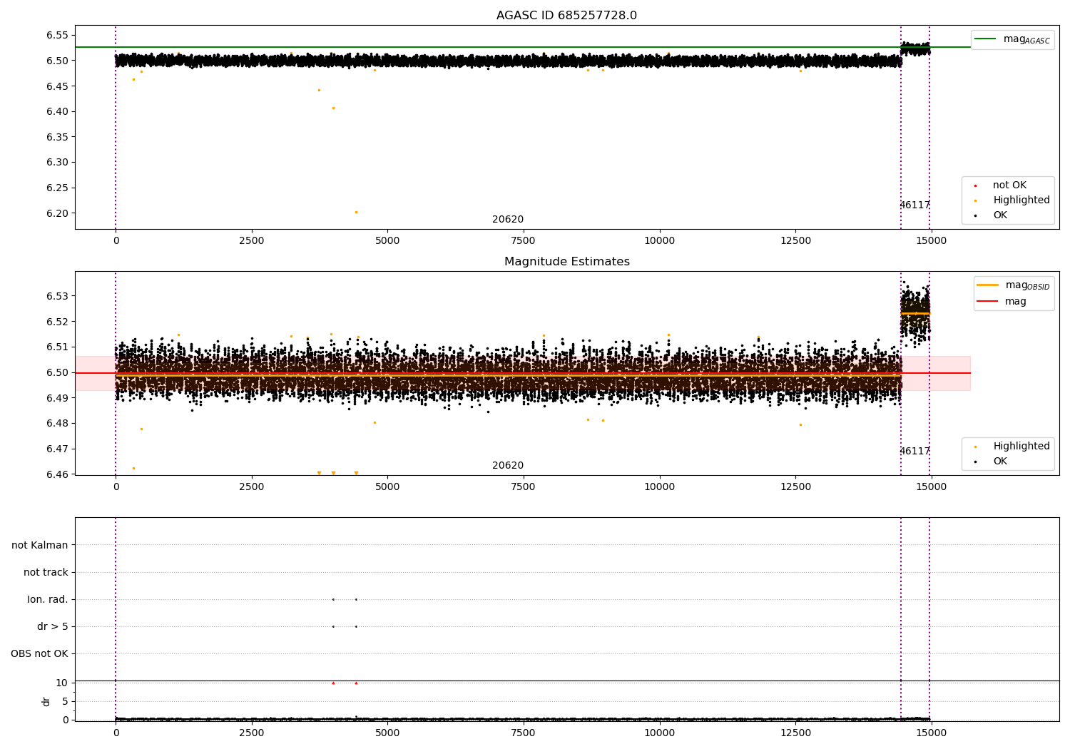The height and width of the screenshot is (749, 1070).
Task: Click the 'not track' row label
Action: (46, 572)
